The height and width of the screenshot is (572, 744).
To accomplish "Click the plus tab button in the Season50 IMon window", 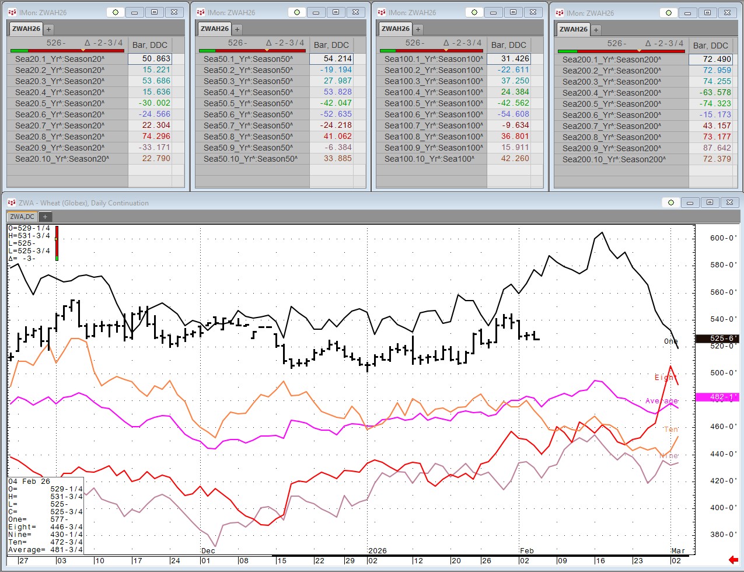I will point(237,29).
